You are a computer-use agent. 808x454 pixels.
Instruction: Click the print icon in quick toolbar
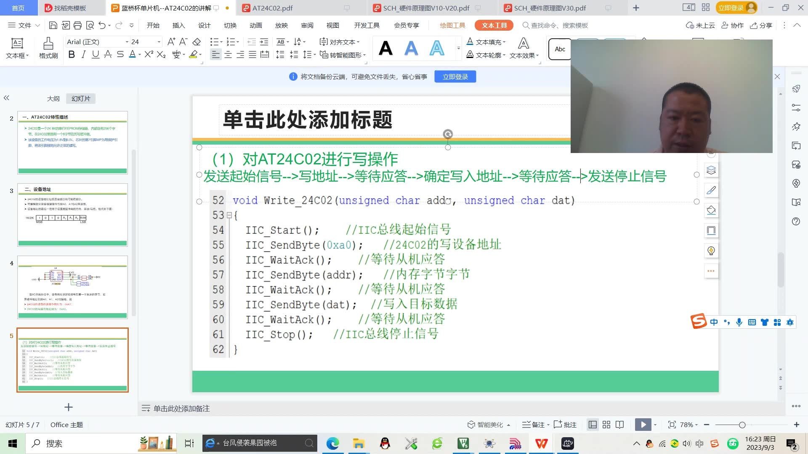(x=77, y=25)
